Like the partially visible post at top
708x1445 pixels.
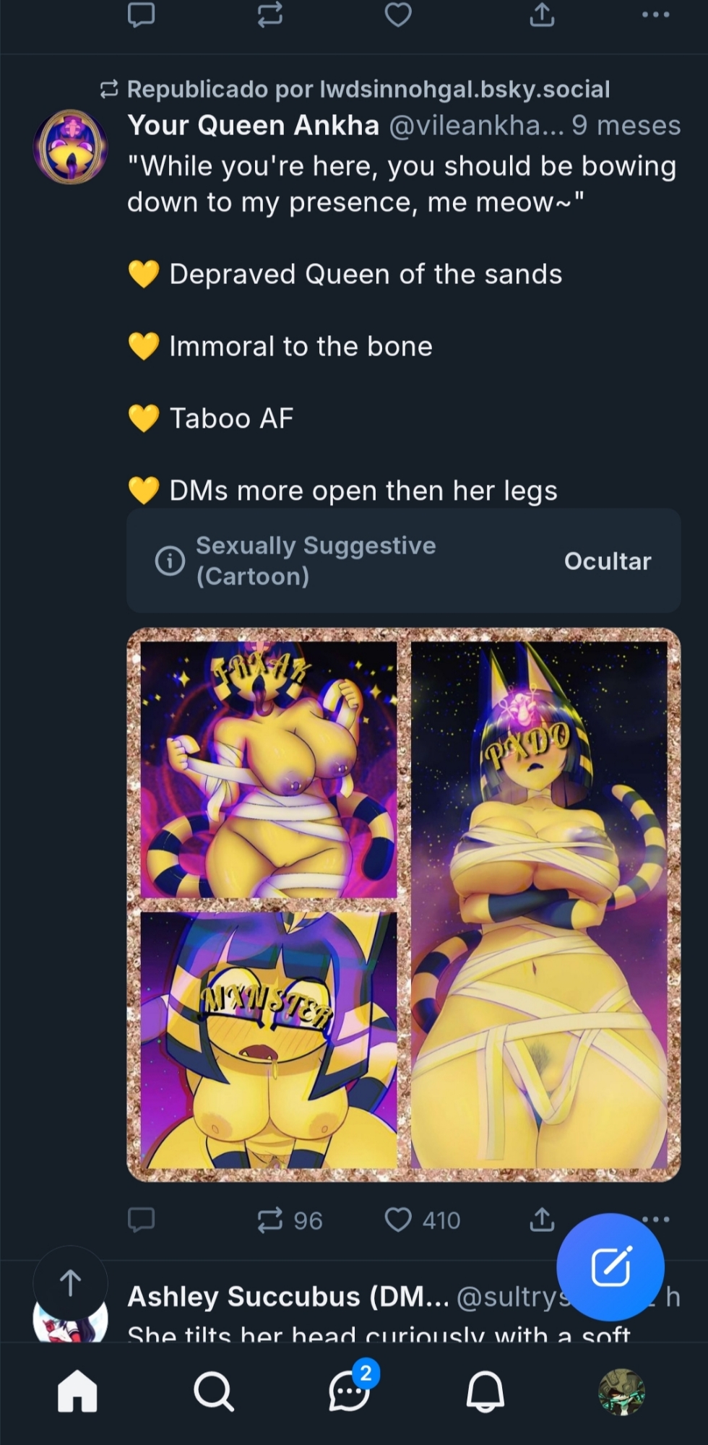(x=398, y=14)
